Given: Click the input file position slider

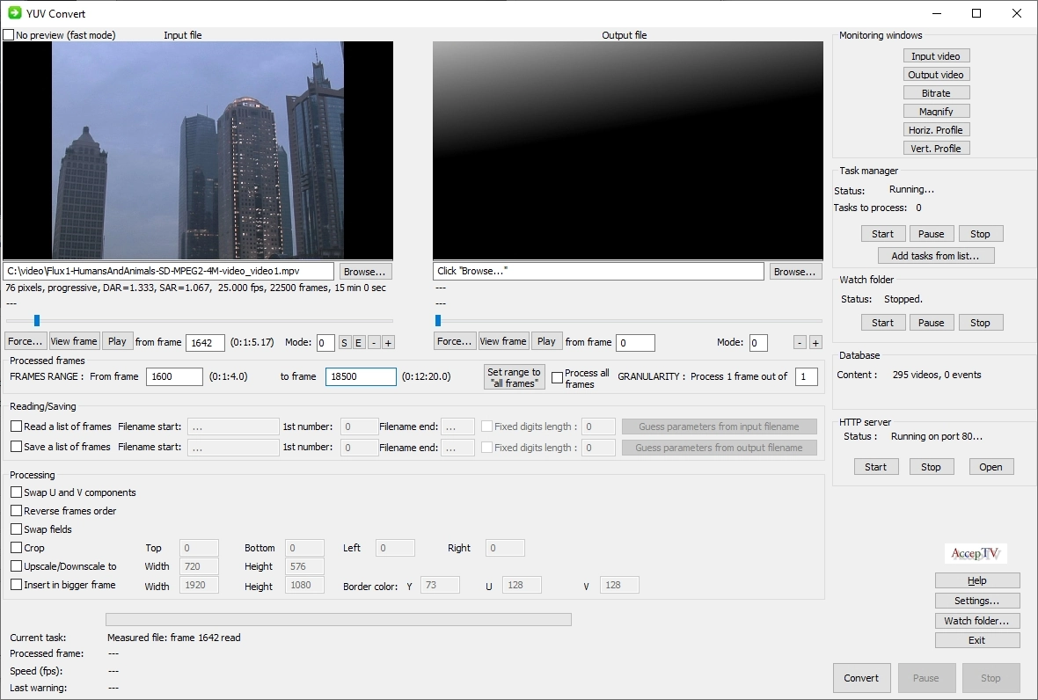Looking at the screenshot, I should coord(199,321).
